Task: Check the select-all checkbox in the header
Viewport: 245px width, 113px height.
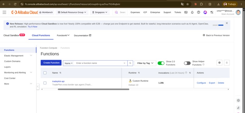Action: click(x=45, y=73)
